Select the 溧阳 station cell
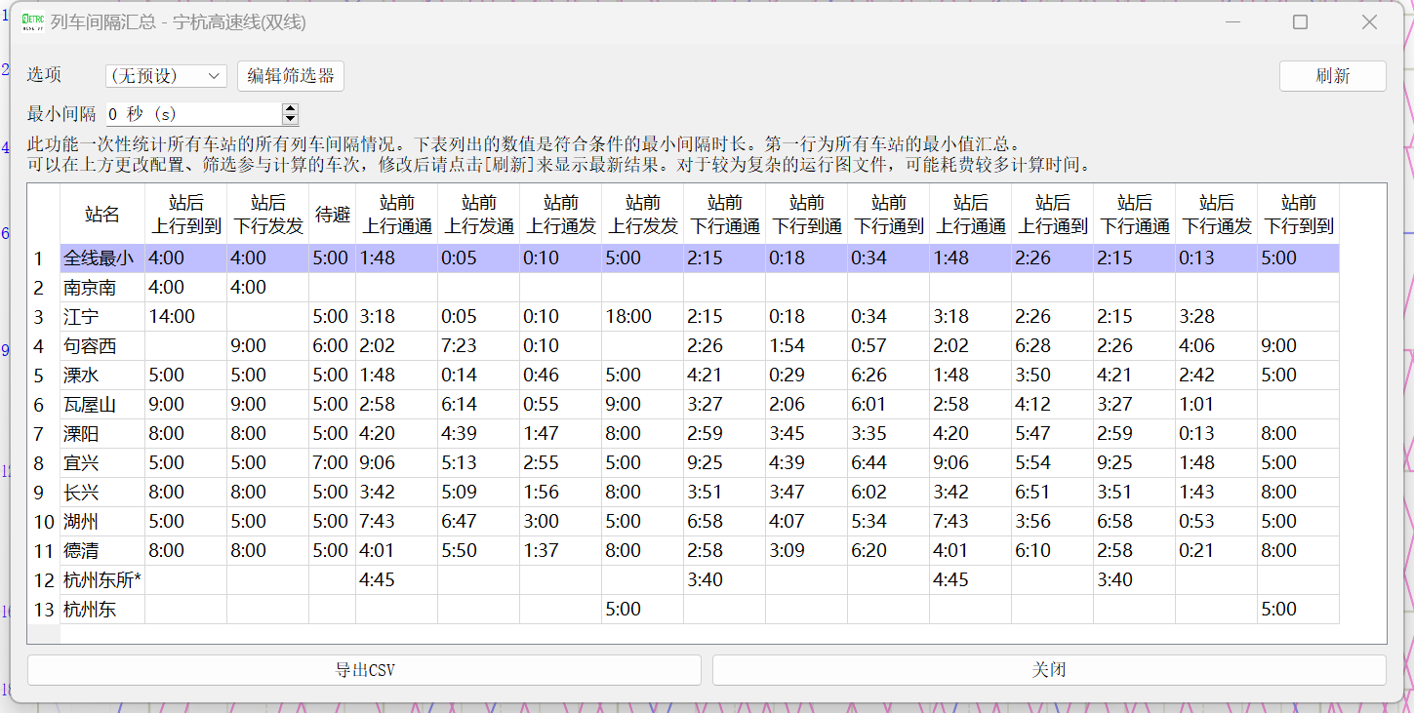The image size is (1414, 713). click(102, 434)
